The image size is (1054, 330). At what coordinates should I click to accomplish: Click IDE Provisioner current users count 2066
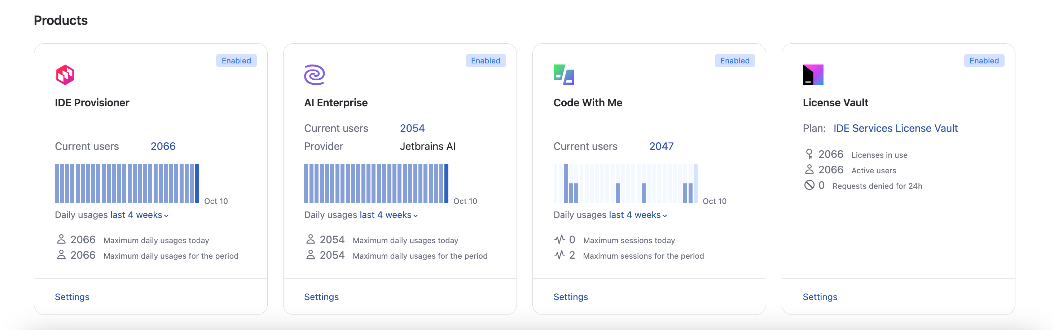[163, 146]
